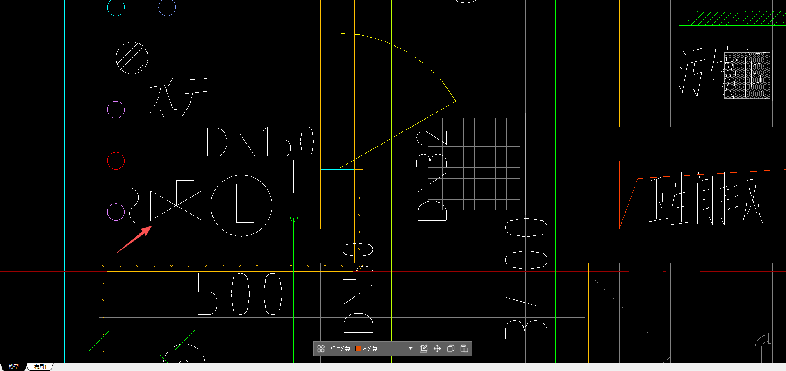The image size is (786, 371).
Task: Select the green hatched rectangle
Action: (x=732, y=18)
